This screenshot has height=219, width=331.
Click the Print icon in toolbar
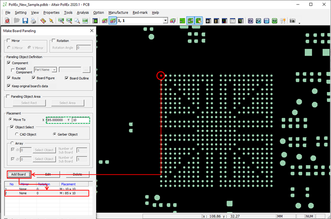(x=33, y=21)
